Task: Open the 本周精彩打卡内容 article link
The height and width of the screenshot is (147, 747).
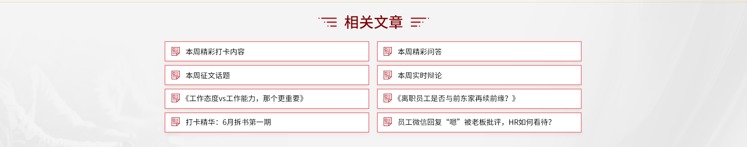Action: (215, 52)
